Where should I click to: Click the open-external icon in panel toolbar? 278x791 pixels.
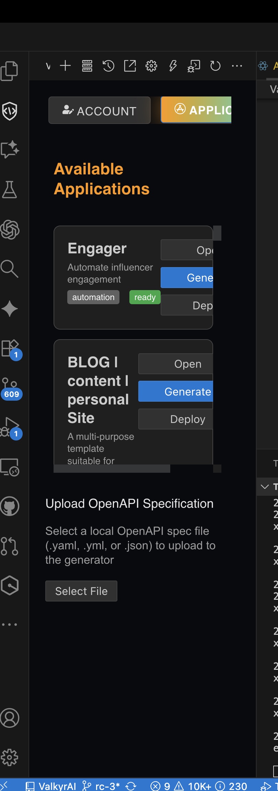130,66
